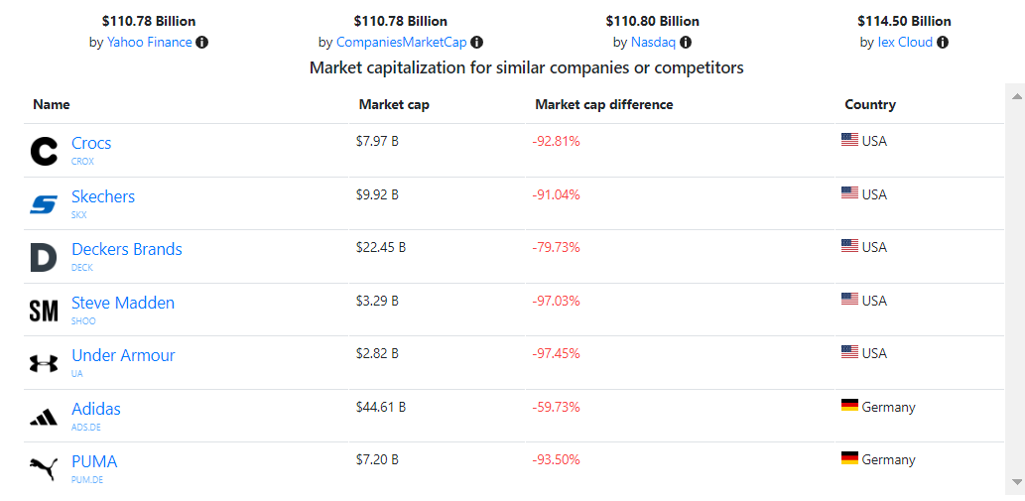
Task: Open the Yahoo Finance source link
Action: (149, 43)
